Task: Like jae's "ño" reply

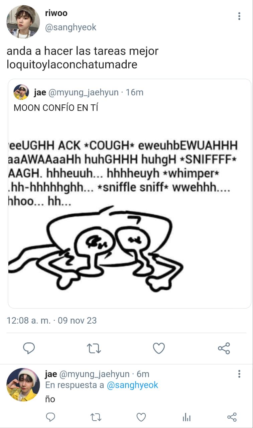Action: click(141, 417)
